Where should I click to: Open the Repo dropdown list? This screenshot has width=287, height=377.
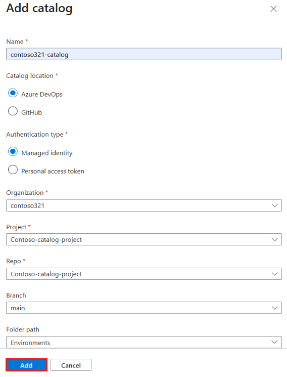point(144,274)
